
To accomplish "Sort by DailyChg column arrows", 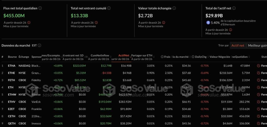I will [208, 57].
